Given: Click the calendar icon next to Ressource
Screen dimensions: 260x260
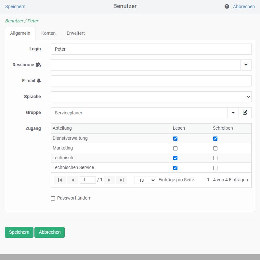Looking at the screenshot, I should pos(38,65).
